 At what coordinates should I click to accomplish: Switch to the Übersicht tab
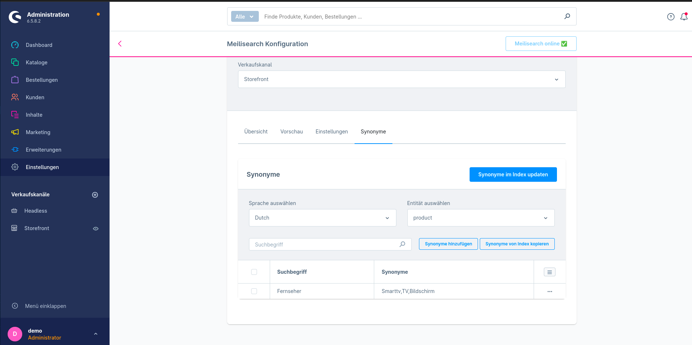tap(256, 132)
